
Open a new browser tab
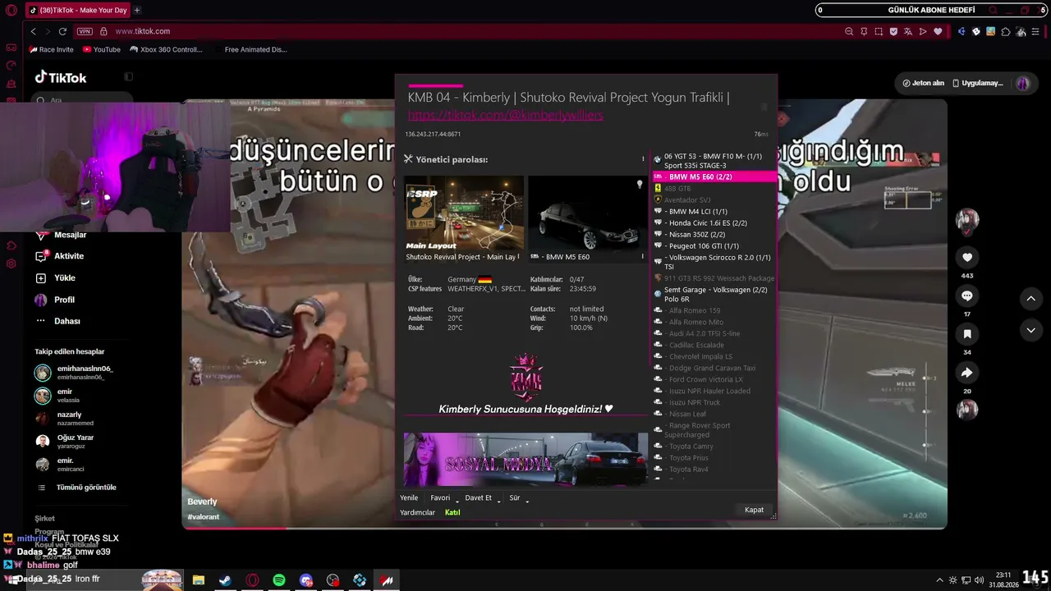tap(137, 11)
